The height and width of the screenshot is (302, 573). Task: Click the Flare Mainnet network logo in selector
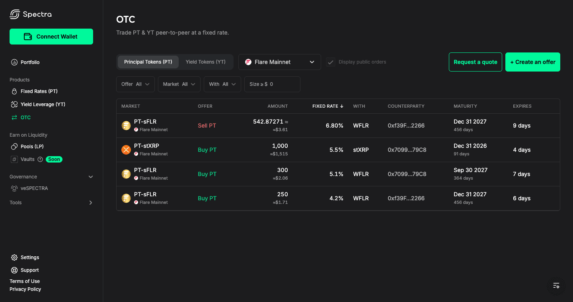click(248, 62)
